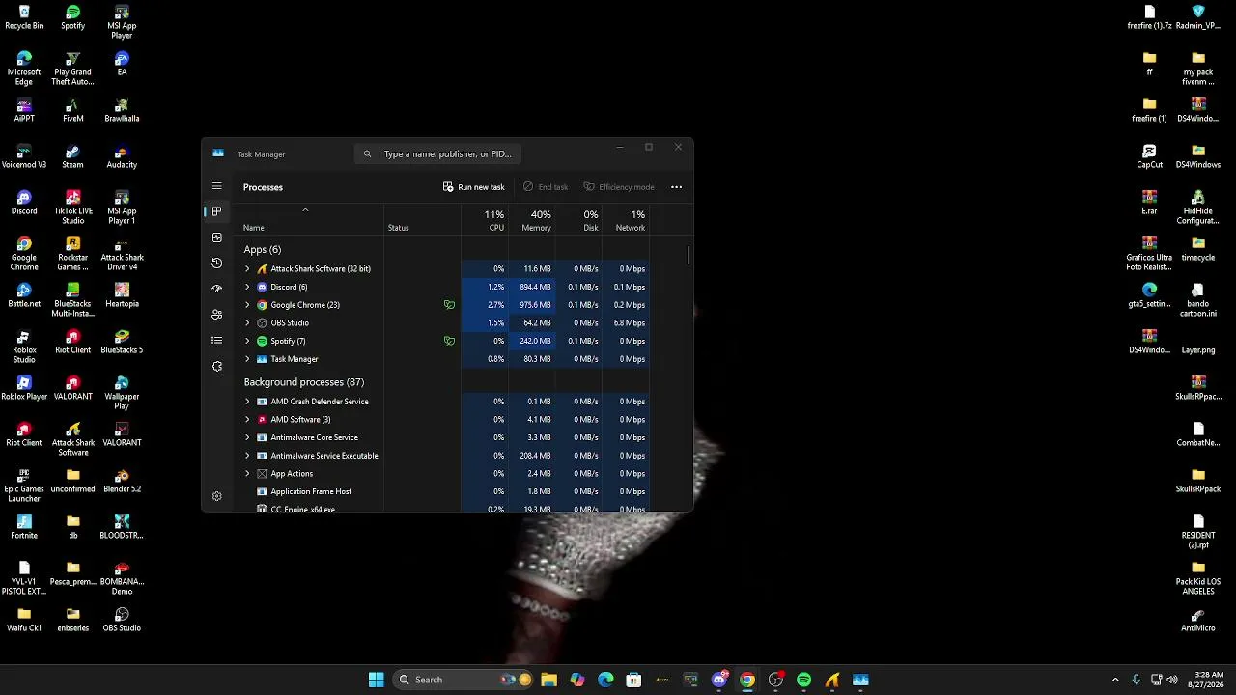The width and height of the screenshot is (1236, 695).
Task: Show hidden icons in system tray
Action: [x=1115, y=680]
